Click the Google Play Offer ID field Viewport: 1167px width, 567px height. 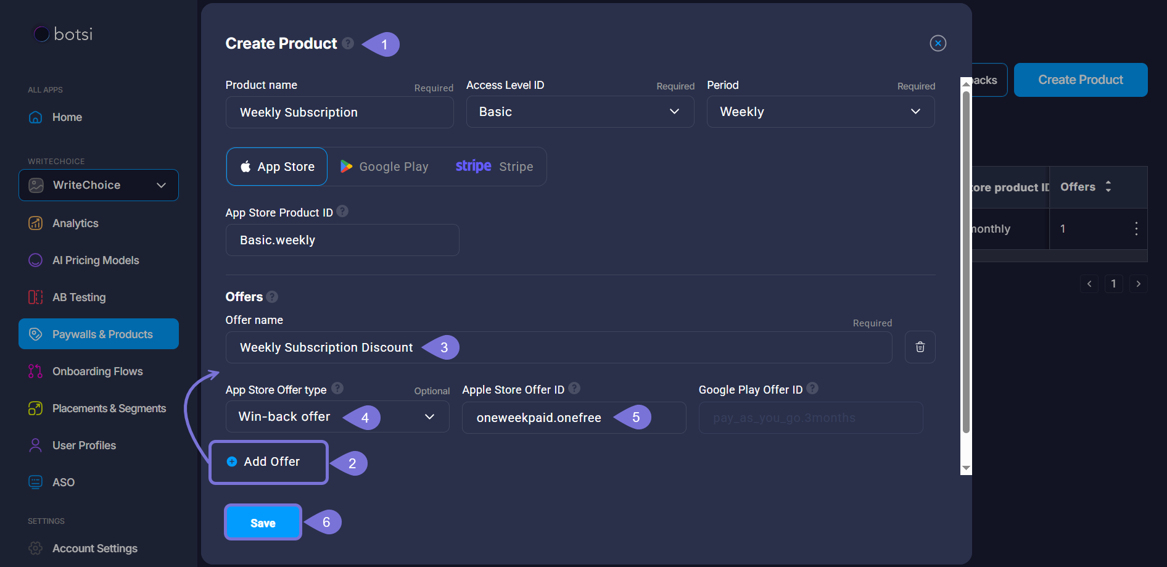810,418
